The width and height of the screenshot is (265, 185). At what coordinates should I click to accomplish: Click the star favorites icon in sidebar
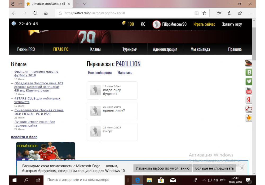click(249, 118)
